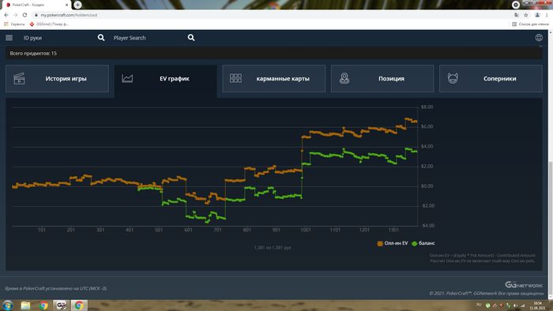Viewport: 553px width, 311px height.
Task: Click the clapperboard icon on История игры
Action: 19,79
